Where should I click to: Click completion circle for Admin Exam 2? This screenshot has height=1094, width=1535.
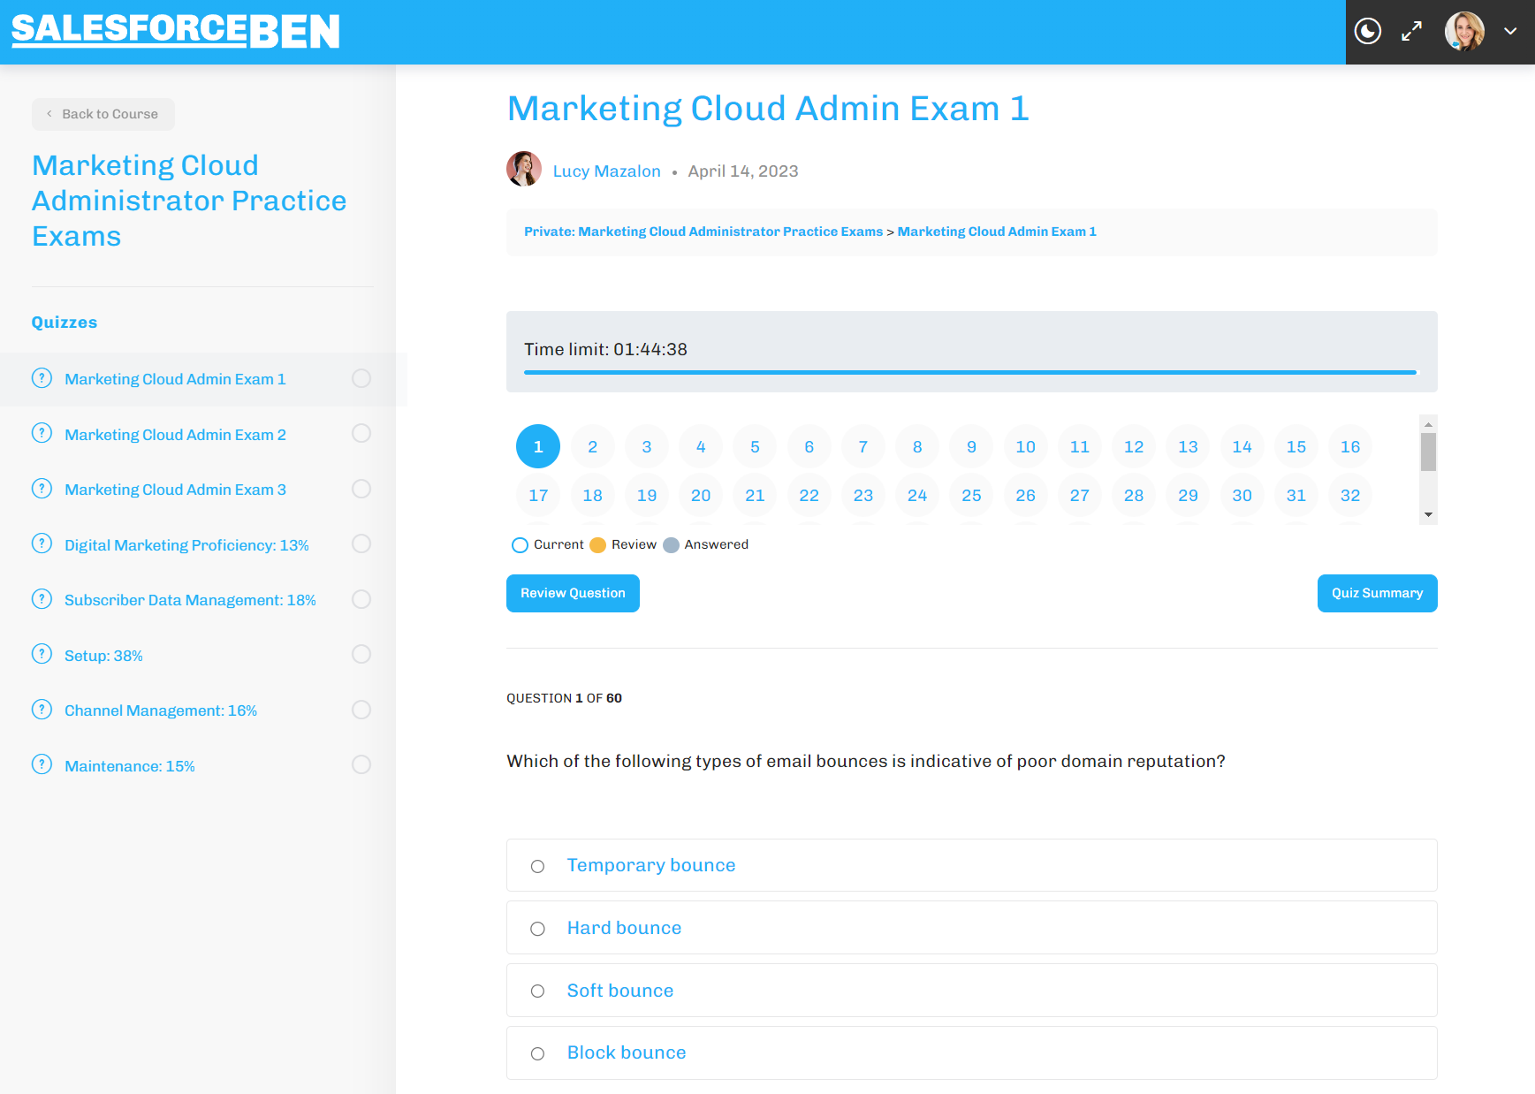coord(361,433)
